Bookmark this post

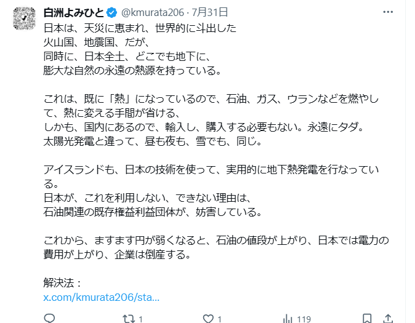(x=367, y=319)
